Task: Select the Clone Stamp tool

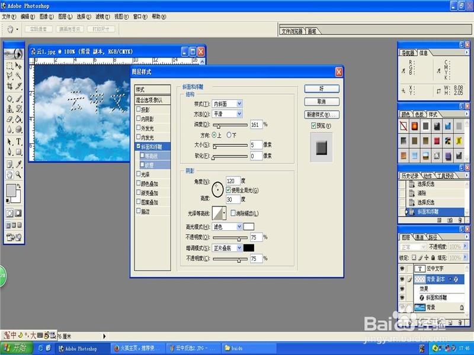Action: [9, 109]
